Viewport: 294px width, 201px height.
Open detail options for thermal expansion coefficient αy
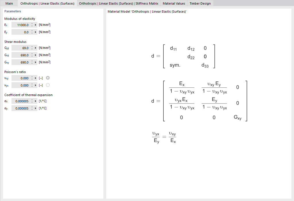[36, 108]
